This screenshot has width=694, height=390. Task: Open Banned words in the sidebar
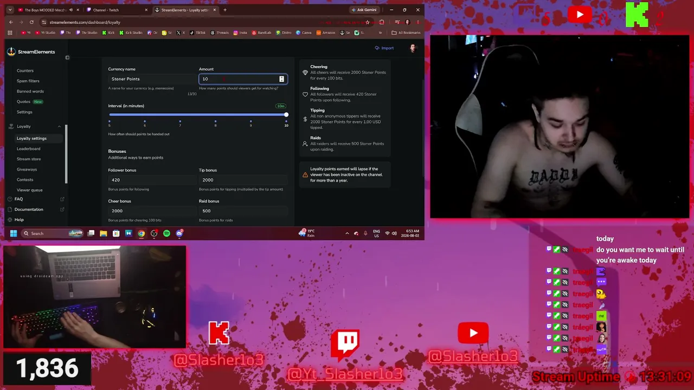pyautogui.click(x=30, y=91)
